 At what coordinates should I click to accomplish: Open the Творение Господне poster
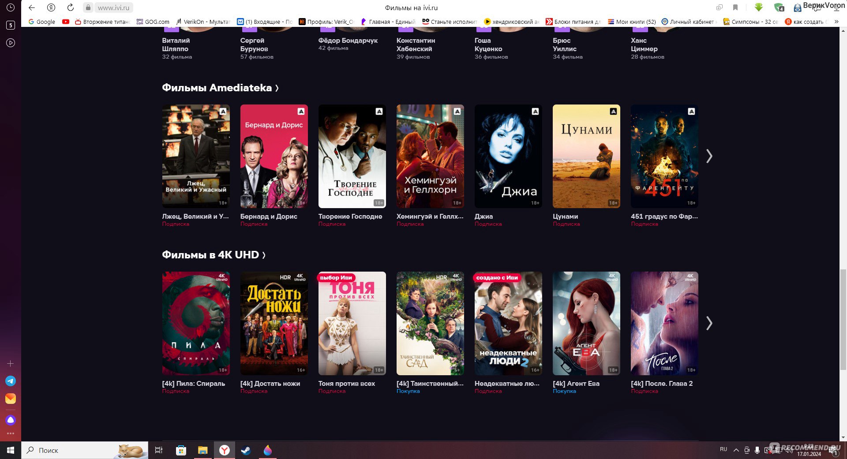pyautogui.click(x=352, y=156)
